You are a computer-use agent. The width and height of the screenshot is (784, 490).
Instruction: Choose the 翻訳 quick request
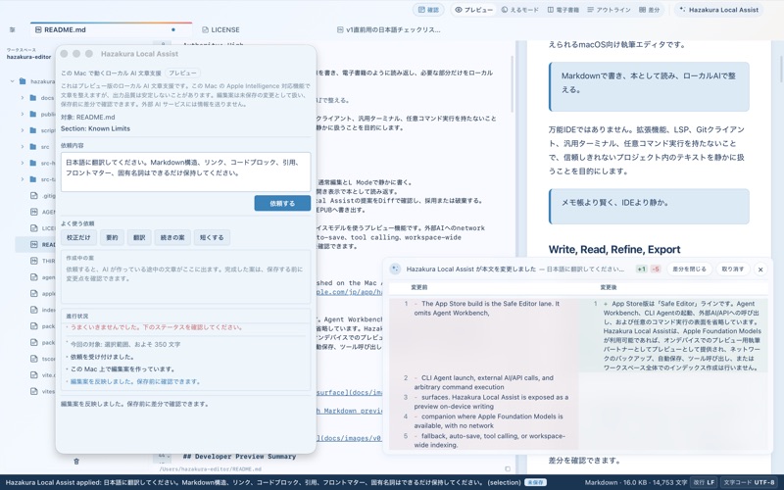(x=139, y=237)
